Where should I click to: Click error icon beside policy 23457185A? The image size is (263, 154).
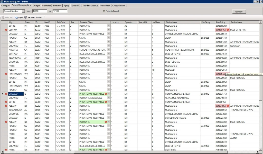(x=228, y=106)
